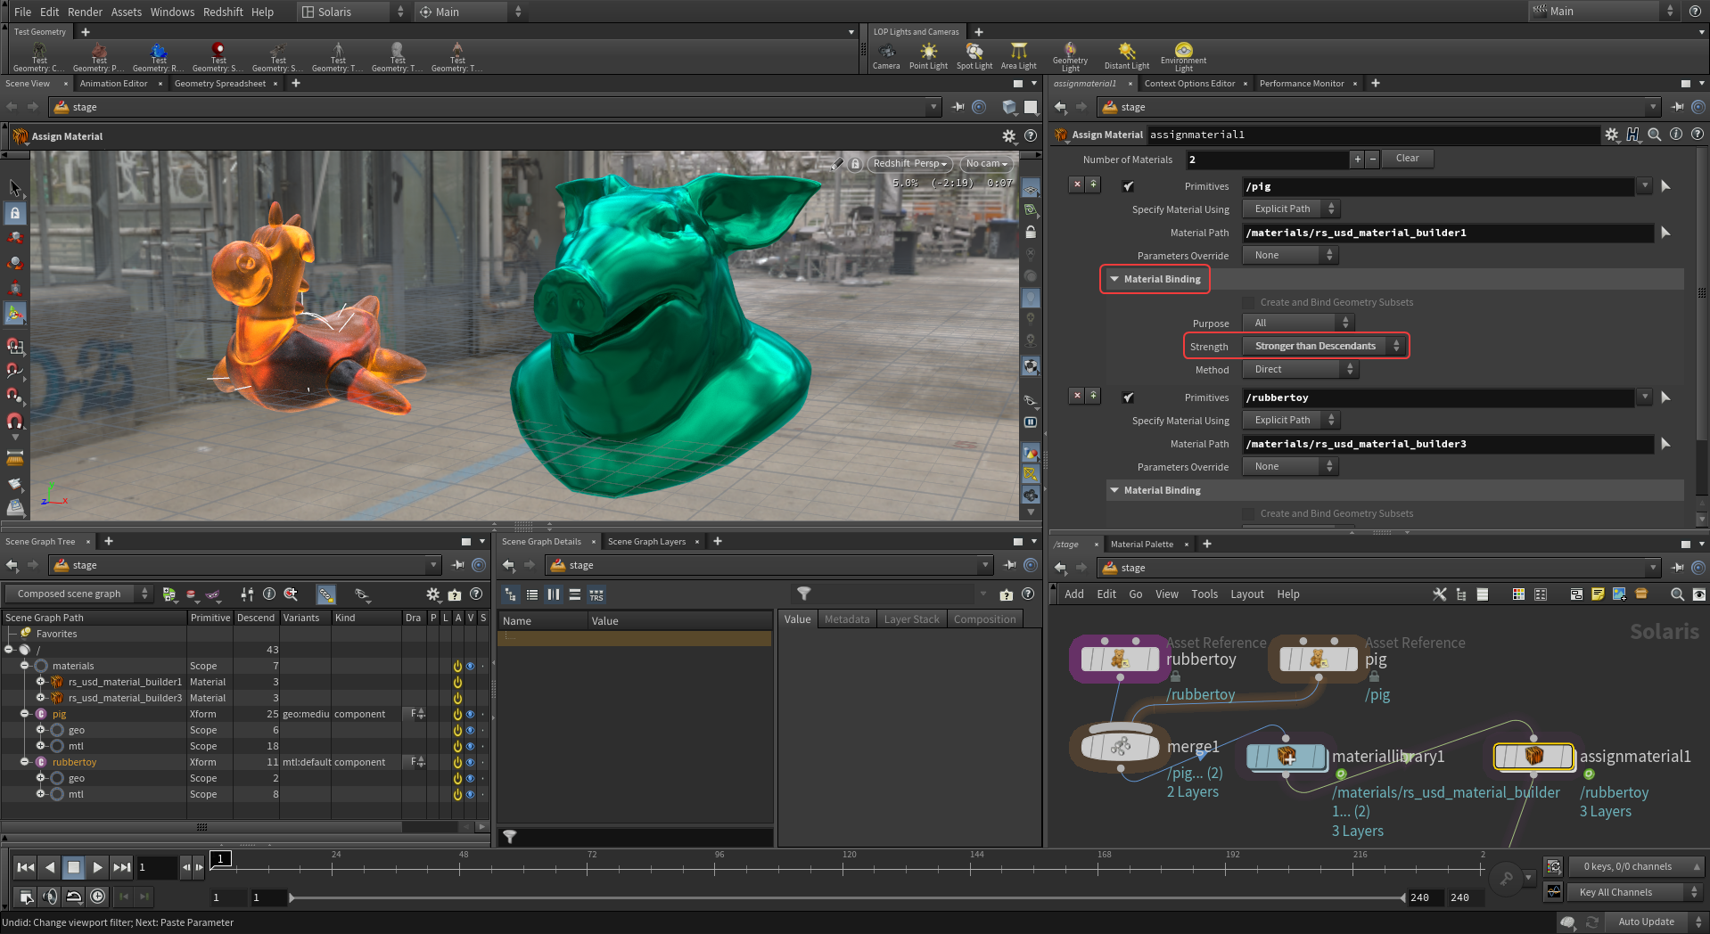The width and height of the screenshot is (1710, 934).
Task: Add a Distant Light from the shelf
Action: click(1127, 55)
